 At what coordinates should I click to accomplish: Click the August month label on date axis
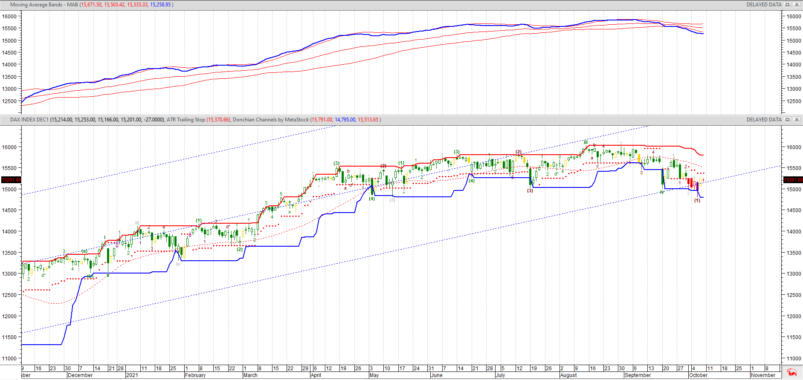[568, 375]
